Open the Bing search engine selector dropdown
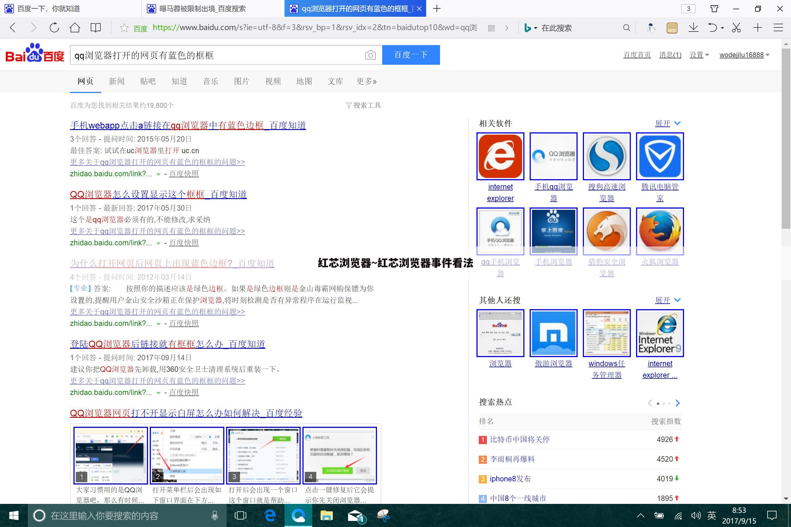791x527 pixels. pos(531,28)
